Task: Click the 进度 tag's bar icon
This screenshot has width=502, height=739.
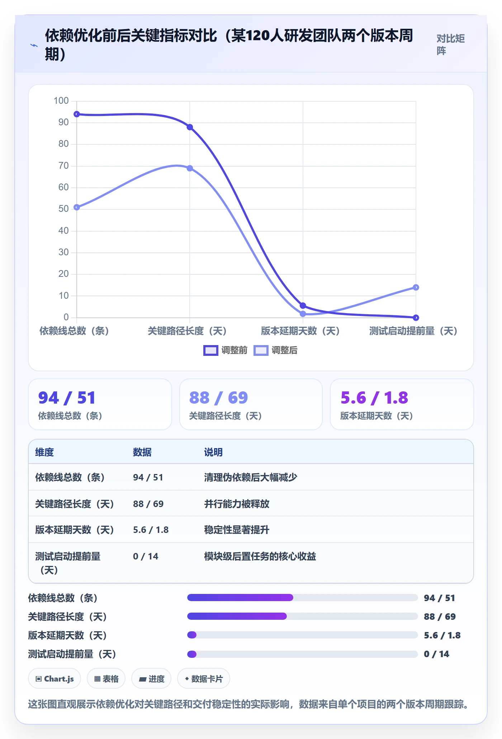Action: tap(142, 679)
